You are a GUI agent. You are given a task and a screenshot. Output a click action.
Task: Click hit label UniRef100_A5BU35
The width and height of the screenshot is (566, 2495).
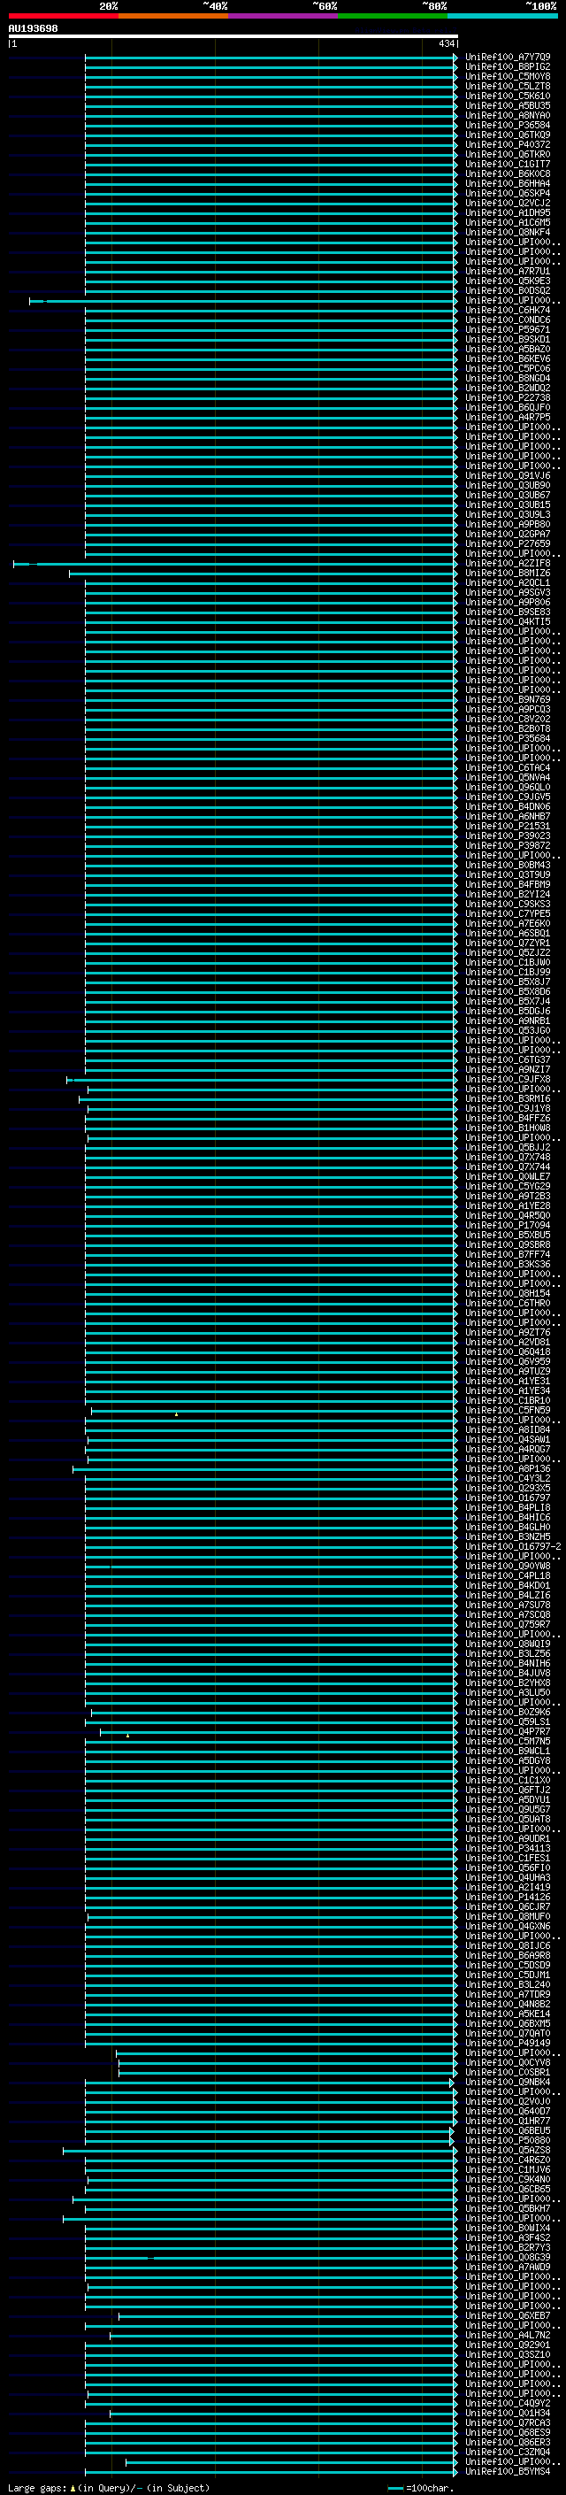tap(507, 105)
